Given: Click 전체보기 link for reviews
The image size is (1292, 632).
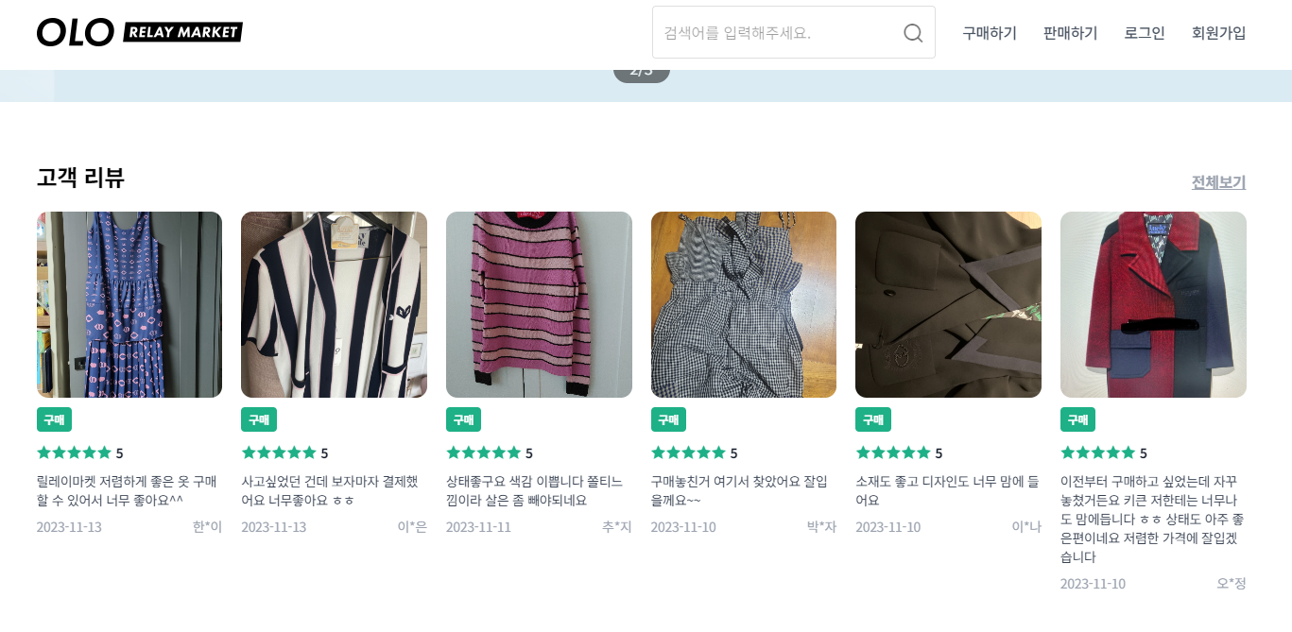Looking at the screenshot, I should click(1218, 182).
